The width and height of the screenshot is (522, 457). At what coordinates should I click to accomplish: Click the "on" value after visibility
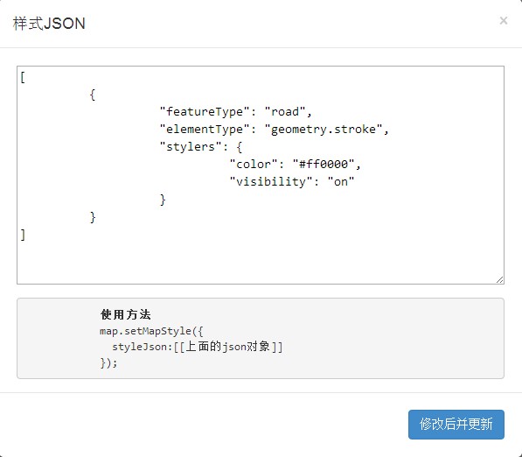(x=341, y=182)
